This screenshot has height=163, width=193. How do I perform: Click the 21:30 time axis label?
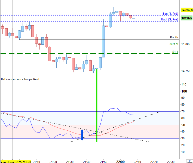[x=70, y=162]
